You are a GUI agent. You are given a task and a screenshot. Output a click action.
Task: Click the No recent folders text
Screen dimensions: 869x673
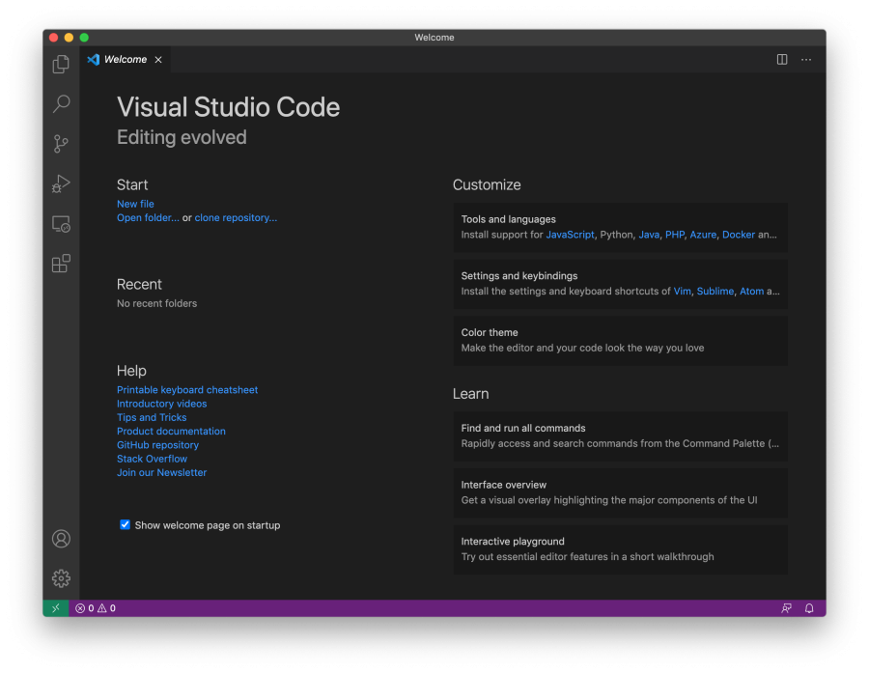coord(156,303)
